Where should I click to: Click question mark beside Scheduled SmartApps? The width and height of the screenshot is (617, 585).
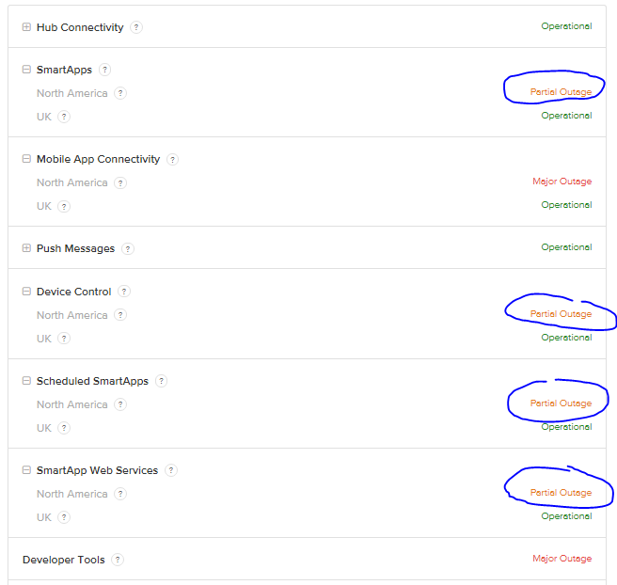pos(161,381)
